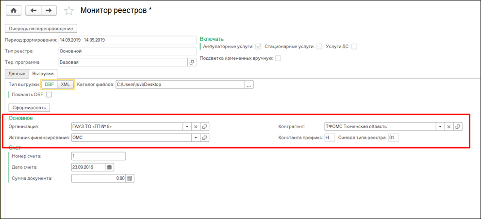481x219 pixels.
Task: Switch to the Данные tab
Action: coord(17,74)
